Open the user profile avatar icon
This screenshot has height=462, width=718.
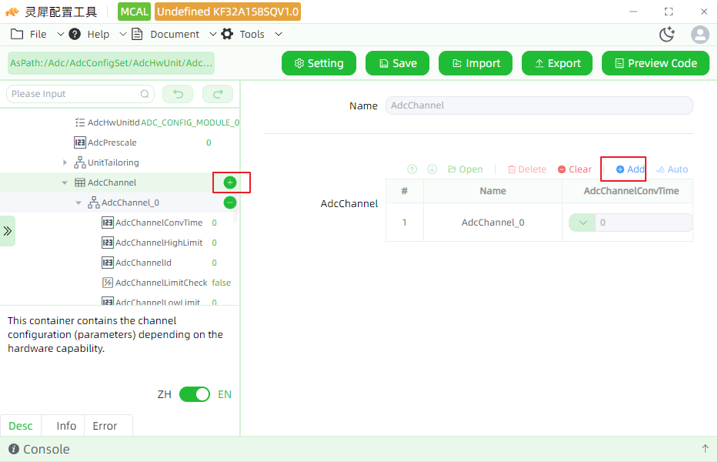point(700,35)
